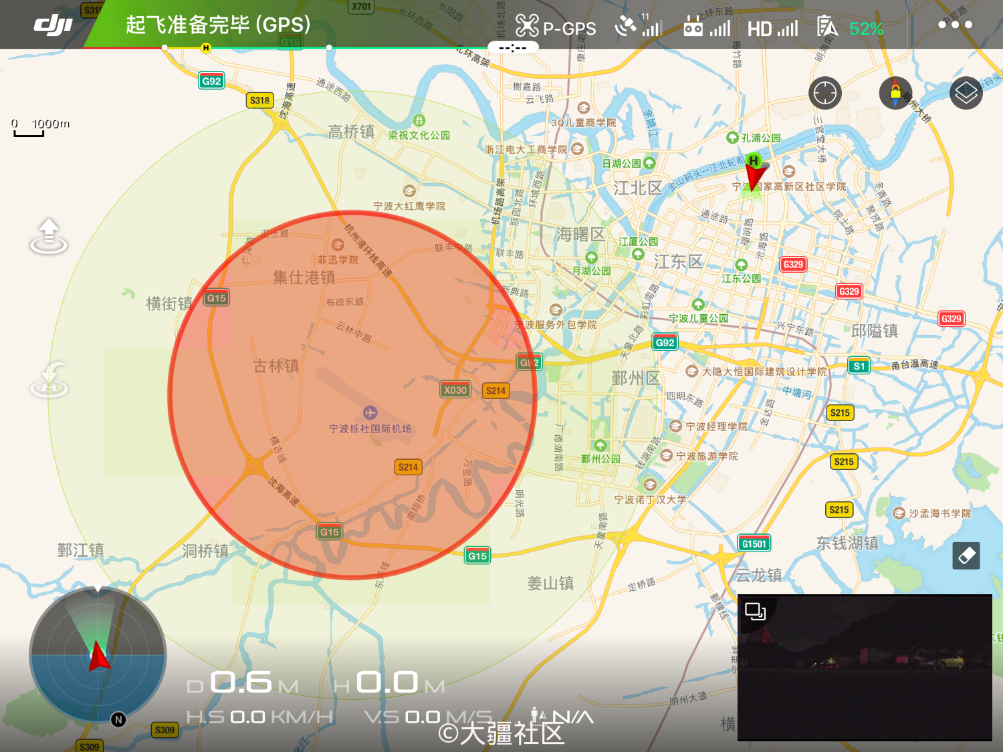This screenshot has height=752, width=1003.
Task: Select the 宁波栎社国际机场 label
Action: point(370,428)
